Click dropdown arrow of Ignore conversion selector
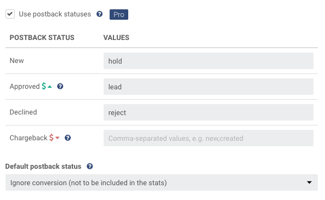This screenshot has height=200, width=325. point(309,182)
